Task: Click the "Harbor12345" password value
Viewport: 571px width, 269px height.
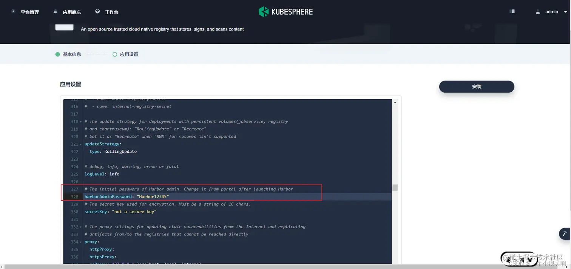Action: (153, 197)
